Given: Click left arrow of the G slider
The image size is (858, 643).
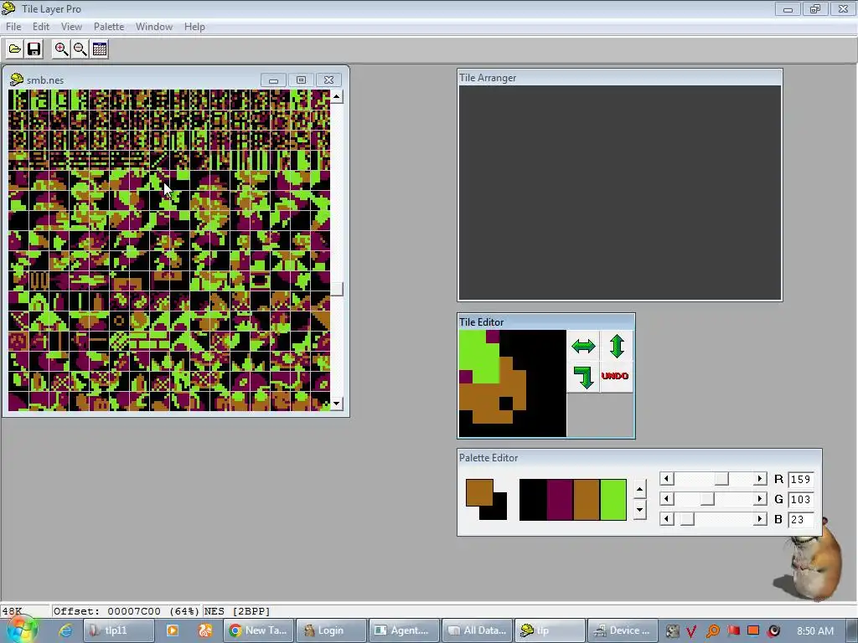Looking at the screenshot, I should click(x=666, y=499).
